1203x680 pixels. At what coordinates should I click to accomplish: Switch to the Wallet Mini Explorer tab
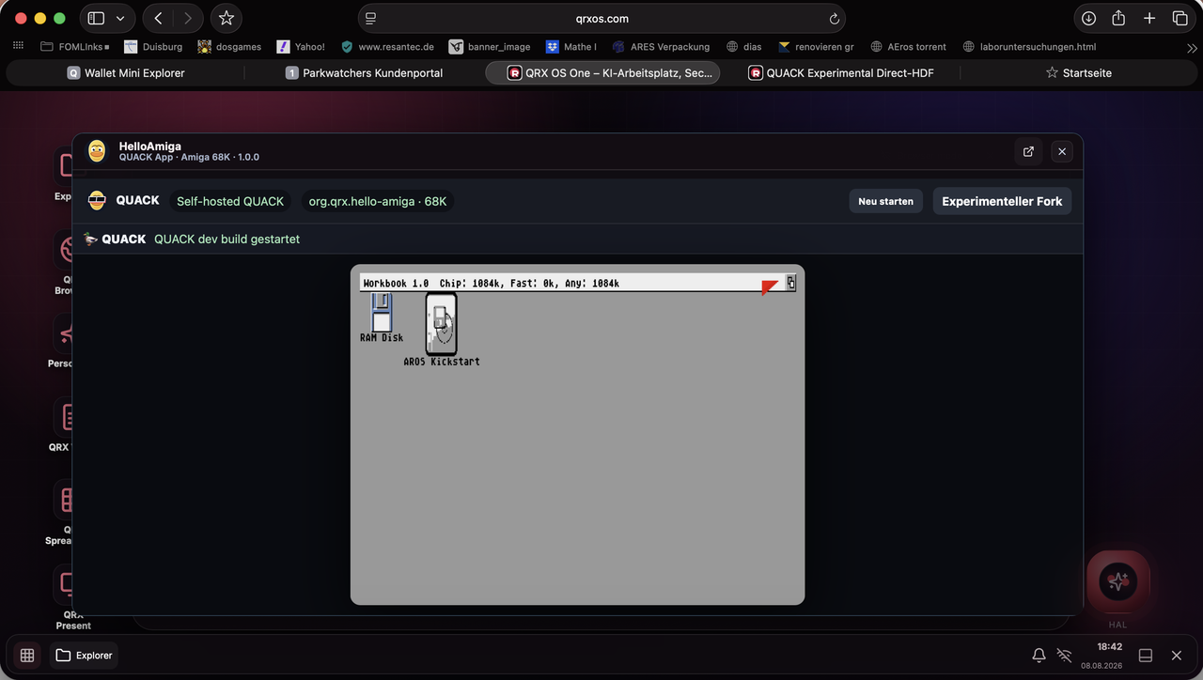click(125, 72)
